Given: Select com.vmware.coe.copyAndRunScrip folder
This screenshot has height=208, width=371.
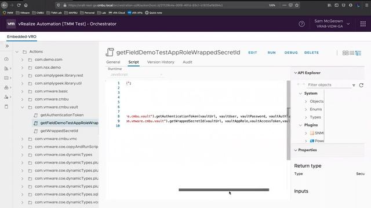Looking at the screenshot, I should click(x=67, y=146).
